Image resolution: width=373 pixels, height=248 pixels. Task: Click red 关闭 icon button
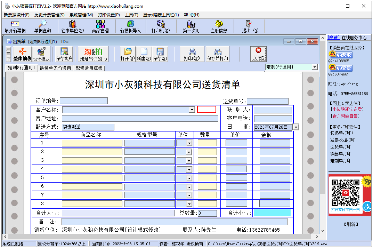[258, 54]
